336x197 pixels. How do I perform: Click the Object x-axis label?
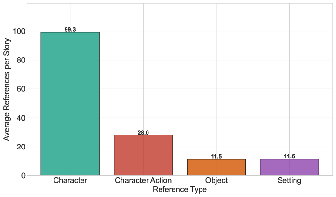[216, 181]
